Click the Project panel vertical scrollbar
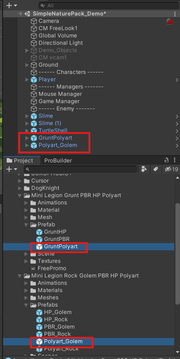This screenshot has height=359, width=180. click(x=178, y=253)
